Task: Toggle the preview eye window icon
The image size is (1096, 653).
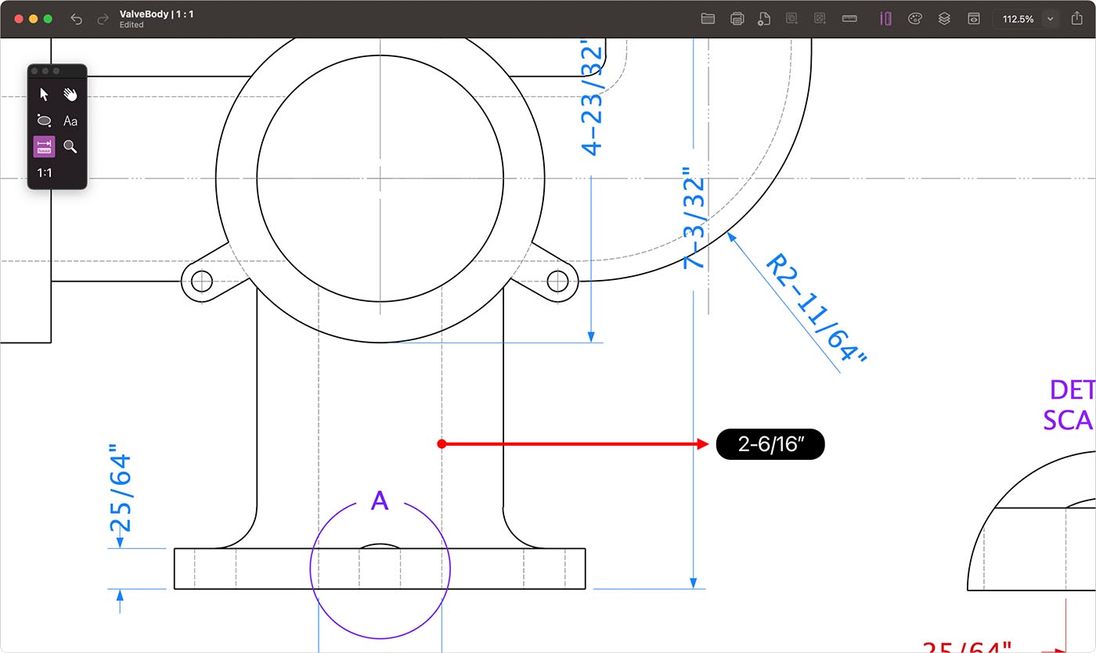Action: point(973,19)
